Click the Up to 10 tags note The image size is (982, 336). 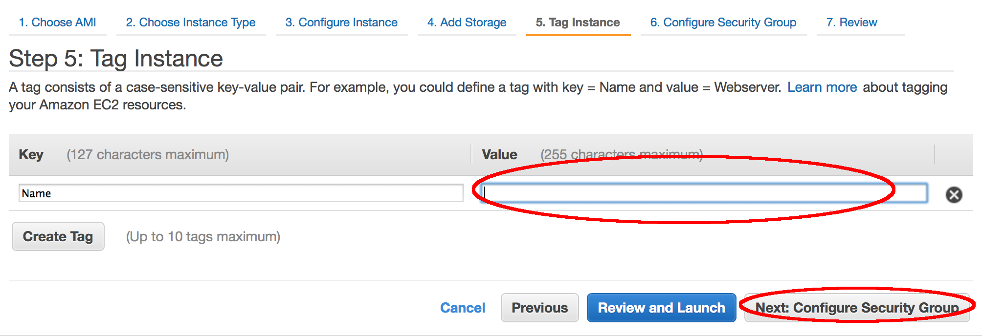pyautogui.click(x=203, y=237)
